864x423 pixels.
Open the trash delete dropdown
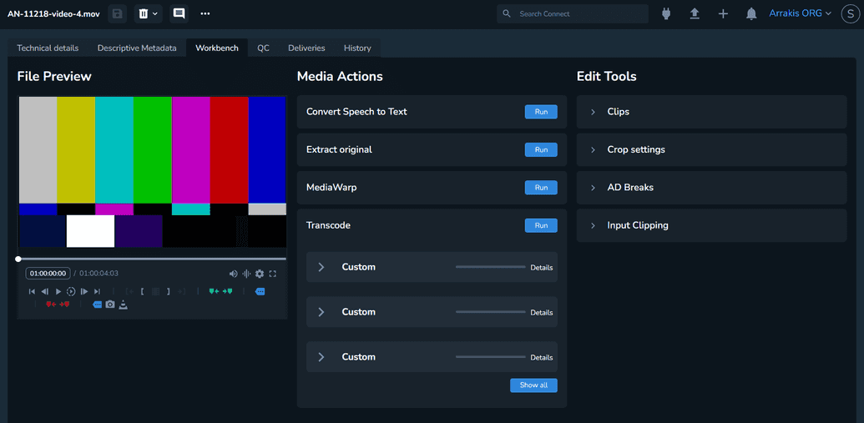[x=149, y=14]
